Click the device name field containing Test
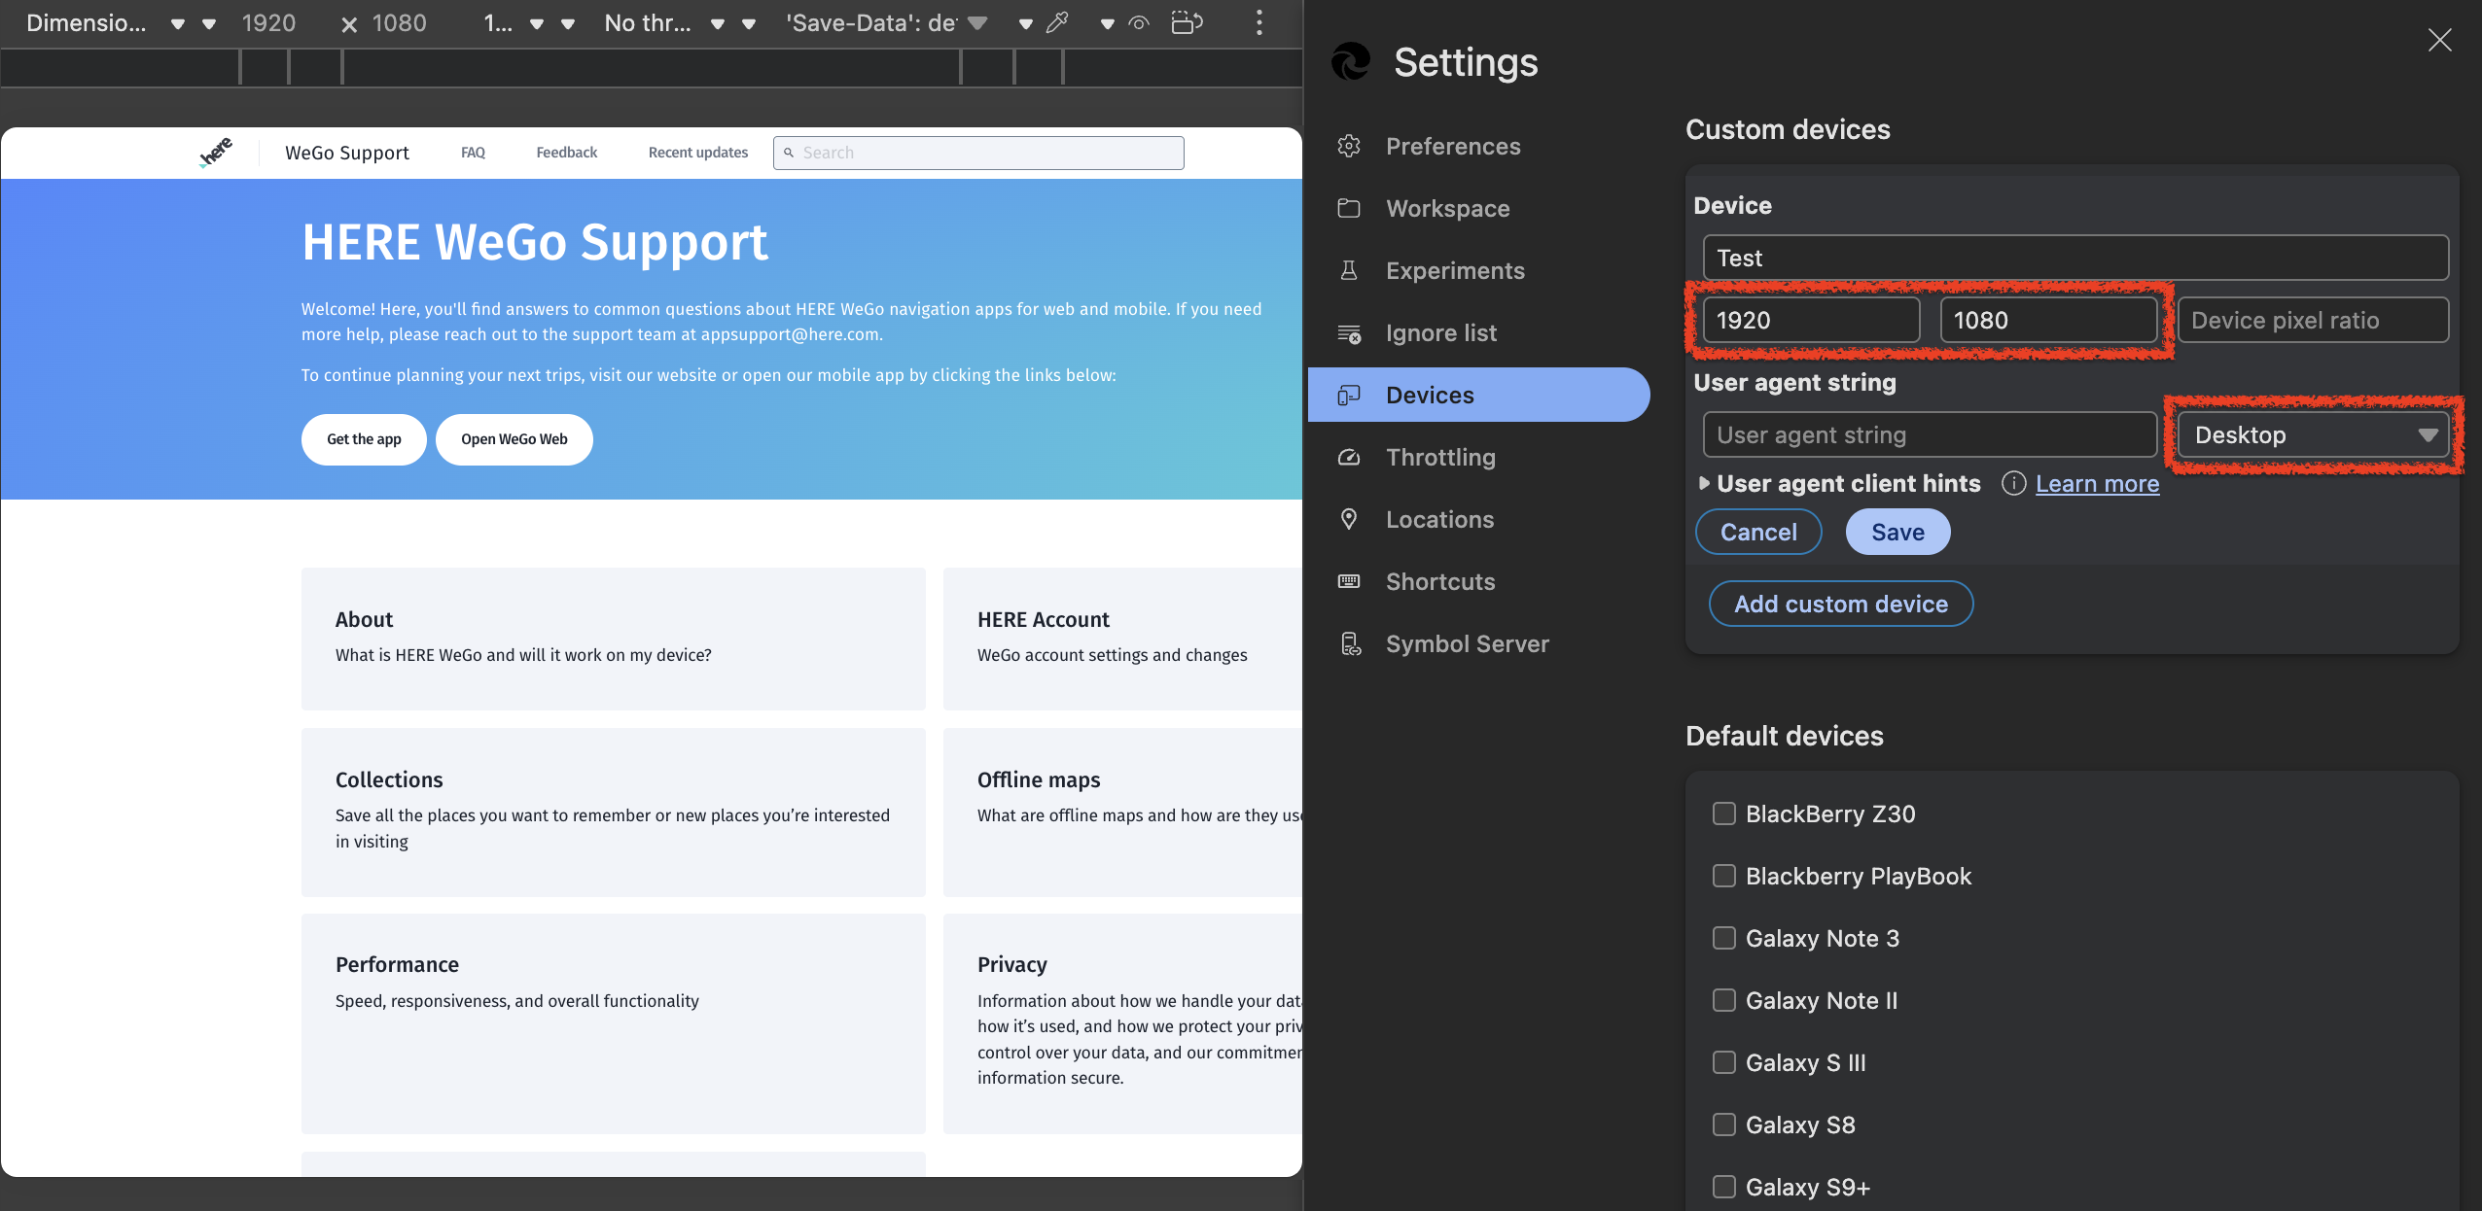 coord(2075,258)
